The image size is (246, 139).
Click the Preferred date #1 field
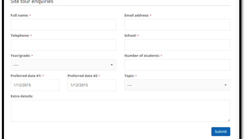tap(35, 85)
